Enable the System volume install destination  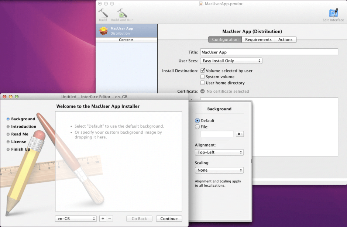pyautogui.click(x=203, y=77)
